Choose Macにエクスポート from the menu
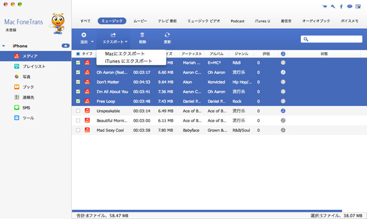The width and height of the screenshot is (367, 219). (125, 54)
